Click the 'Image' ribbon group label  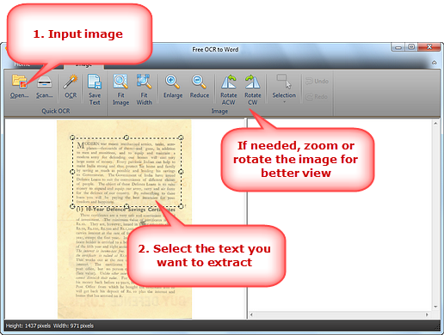pos(219,111)
